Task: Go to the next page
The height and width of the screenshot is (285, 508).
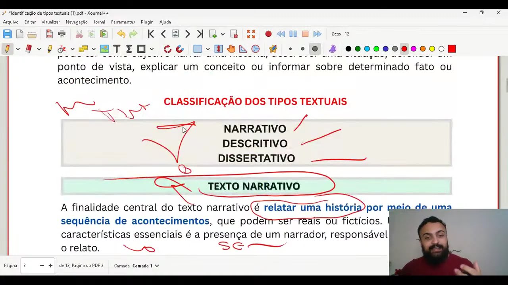Action: 188,34
